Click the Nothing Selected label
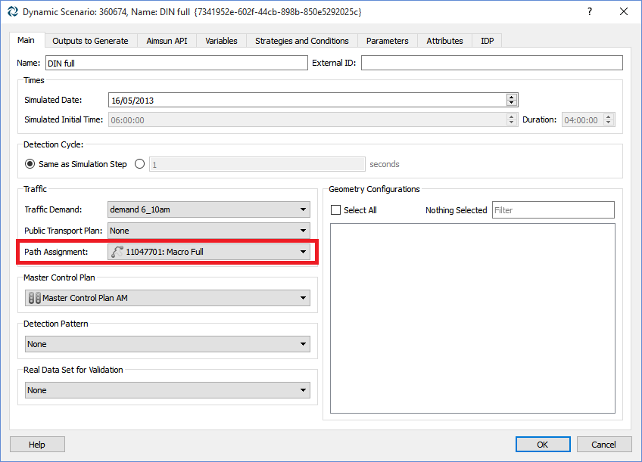The image size is (642, 462). click(456, 210)
